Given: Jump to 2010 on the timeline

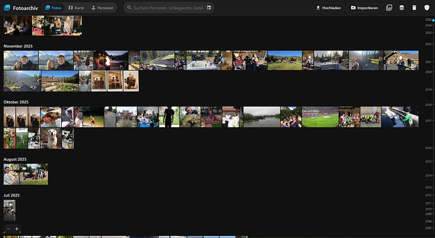Looking at the screenshot, I should click(428, 209).
